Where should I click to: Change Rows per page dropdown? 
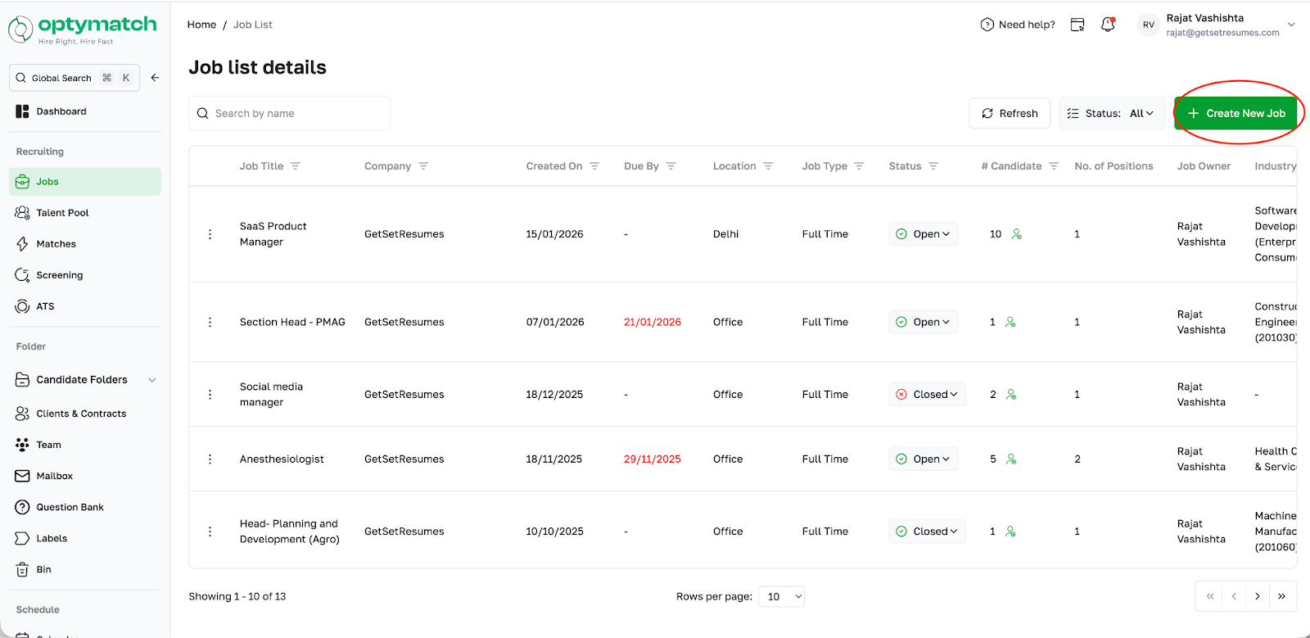(781, 596)
